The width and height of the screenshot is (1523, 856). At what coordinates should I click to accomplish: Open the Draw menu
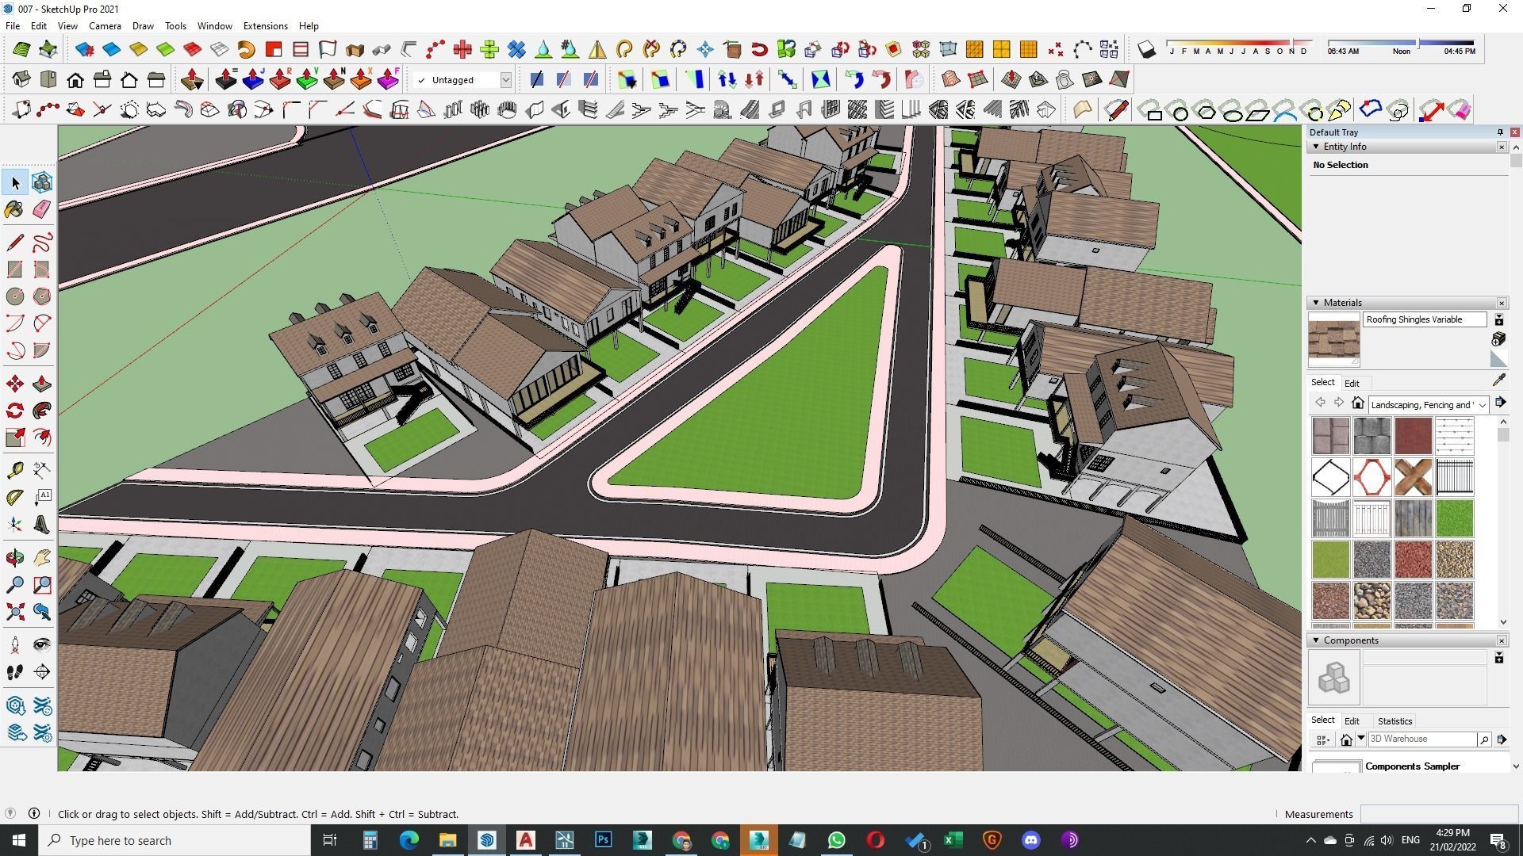tap(143, 26)
